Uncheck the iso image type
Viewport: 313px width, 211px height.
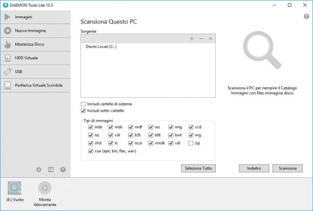pos(151,127)
